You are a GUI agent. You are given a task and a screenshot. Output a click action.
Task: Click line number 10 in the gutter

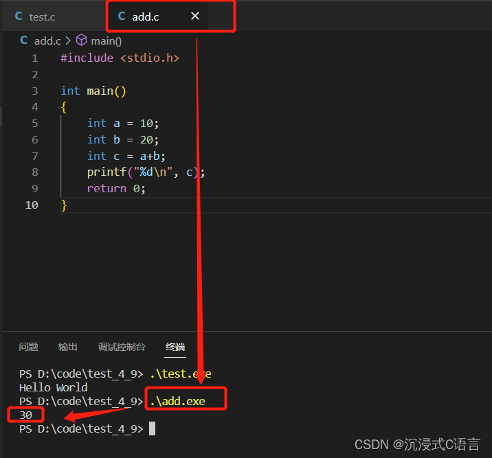click(x=32, y=205)
